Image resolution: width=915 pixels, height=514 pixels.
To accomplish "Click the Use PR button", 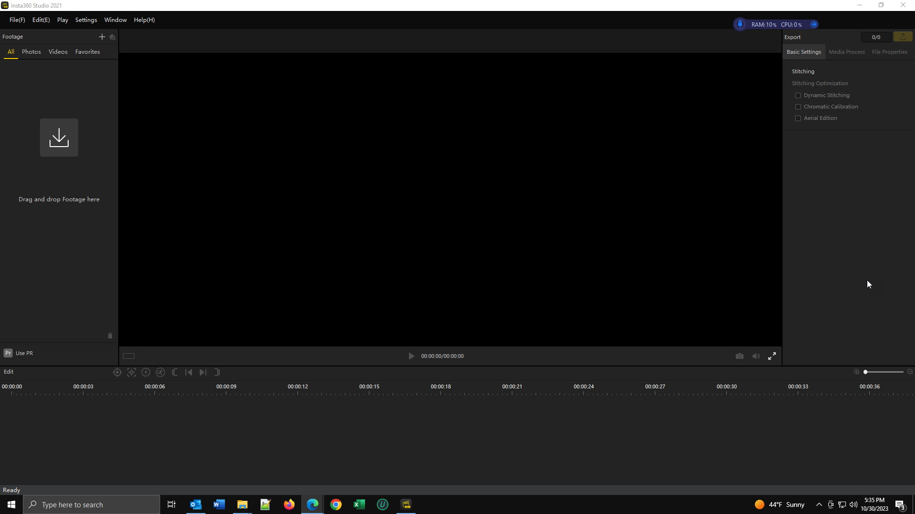I will [19, 353].
